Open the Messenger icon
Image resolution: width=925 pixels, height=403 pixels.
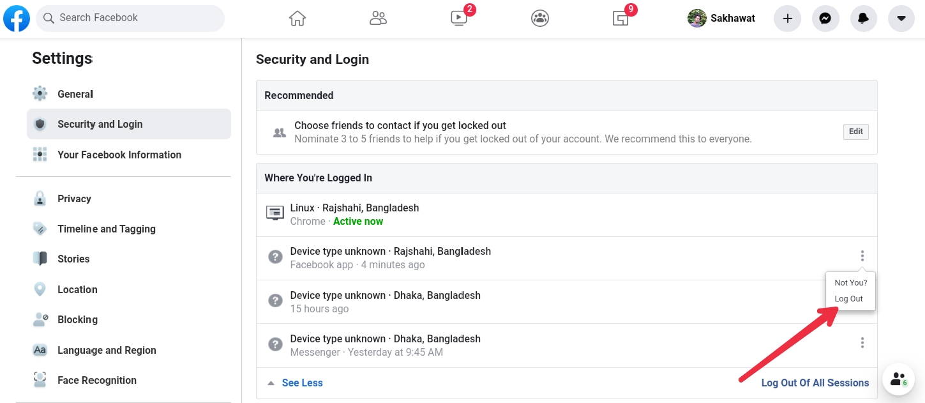[x=825, y=19]
